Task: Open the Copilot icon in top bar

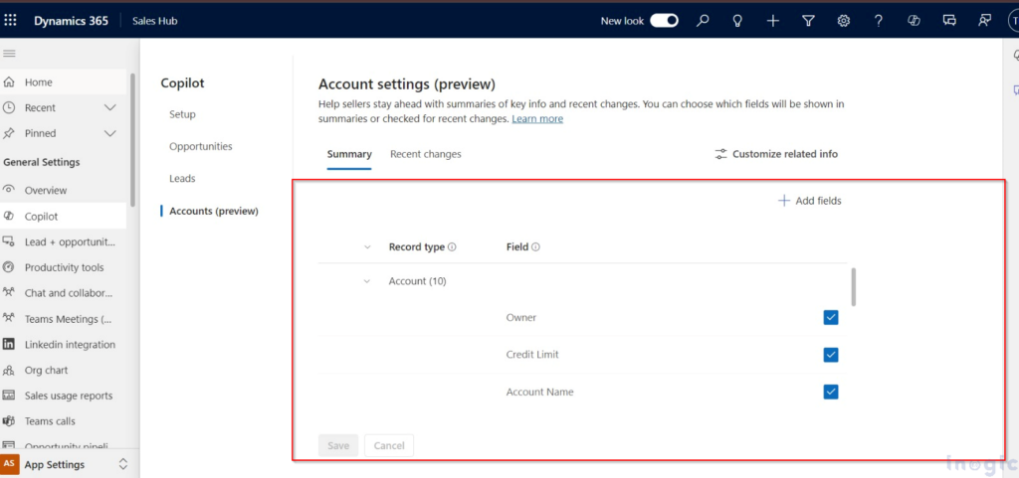Action: (914, 21)
